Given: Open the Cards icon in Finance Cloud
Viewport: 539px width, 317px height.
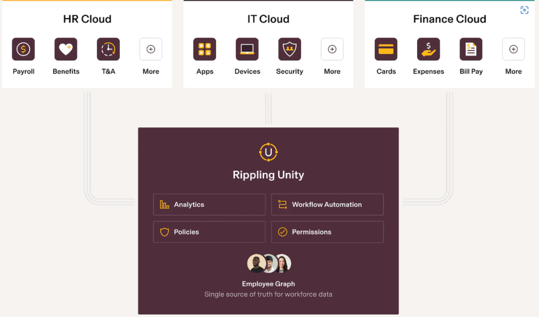Looking at the screenshot, I should click(386, 49).
